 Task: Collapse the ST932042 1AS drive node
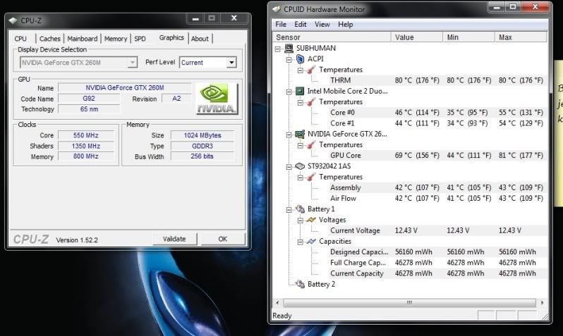pos(289,167)
